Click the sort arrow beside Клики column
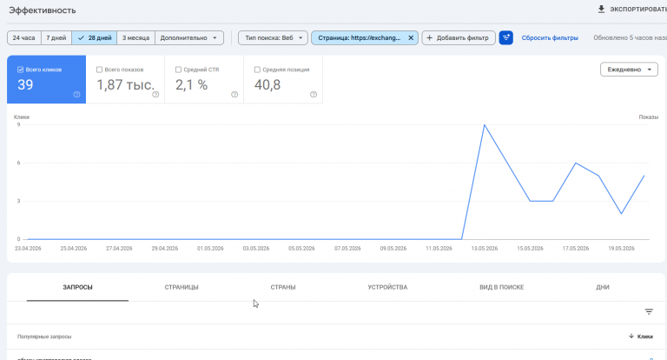Screen dimensions: 667x360 (631, 337)
